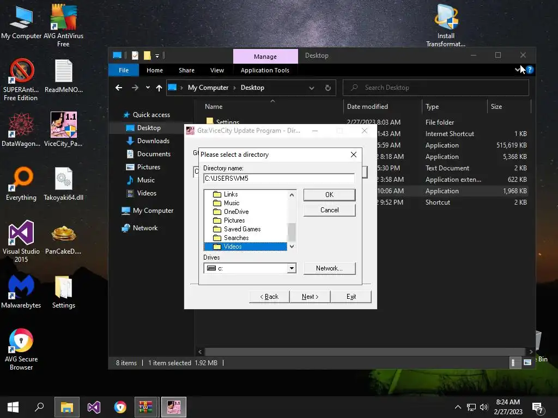The width and height of the screenshot is (558, 418).
Task: Click Exit in updater wizard
Action: click(351, 297)
